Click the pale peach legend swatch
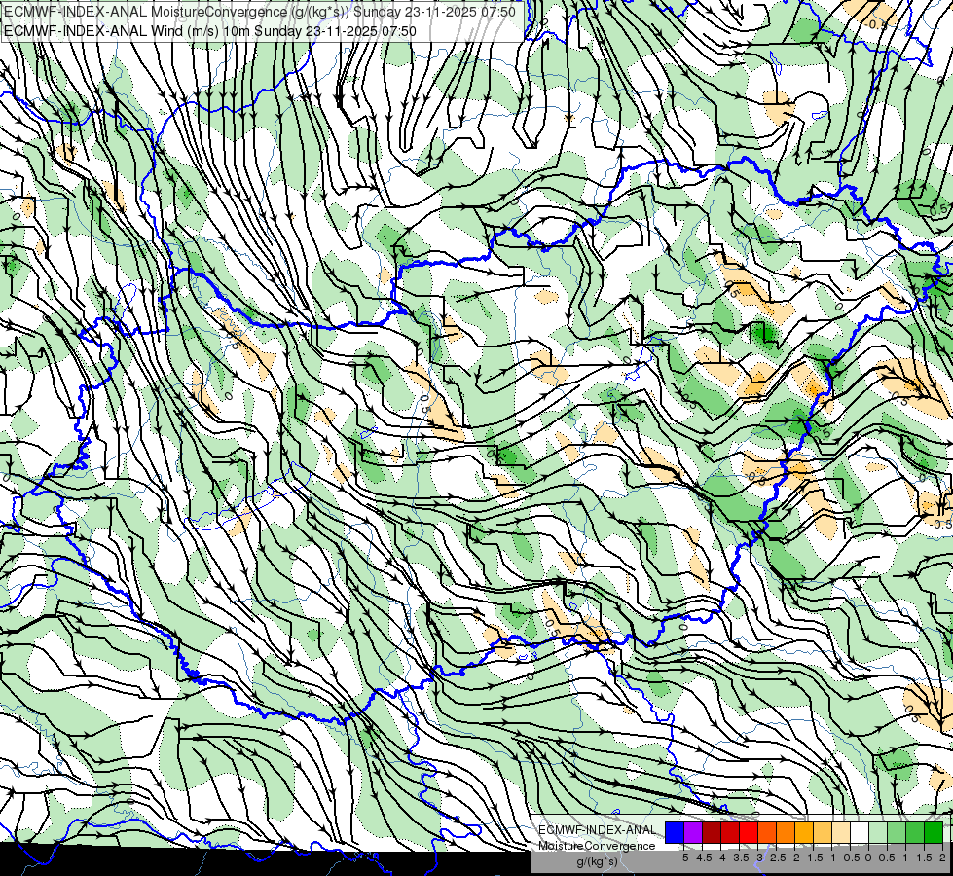953x876 pixels. coord(840,832)
